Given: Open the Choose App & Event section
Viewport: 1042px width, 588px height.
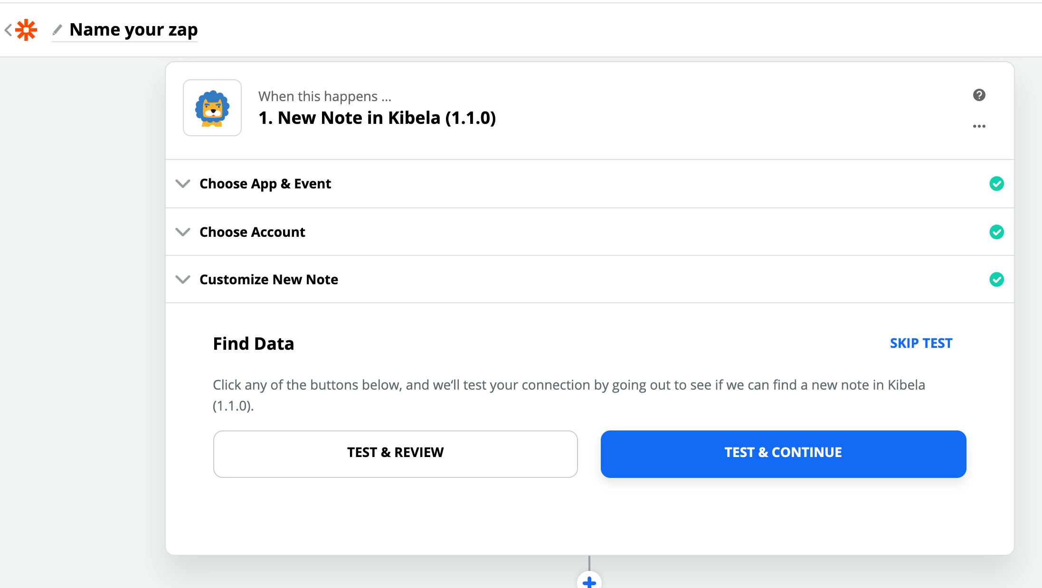Looking at the screenshot, I should [265, 184].
